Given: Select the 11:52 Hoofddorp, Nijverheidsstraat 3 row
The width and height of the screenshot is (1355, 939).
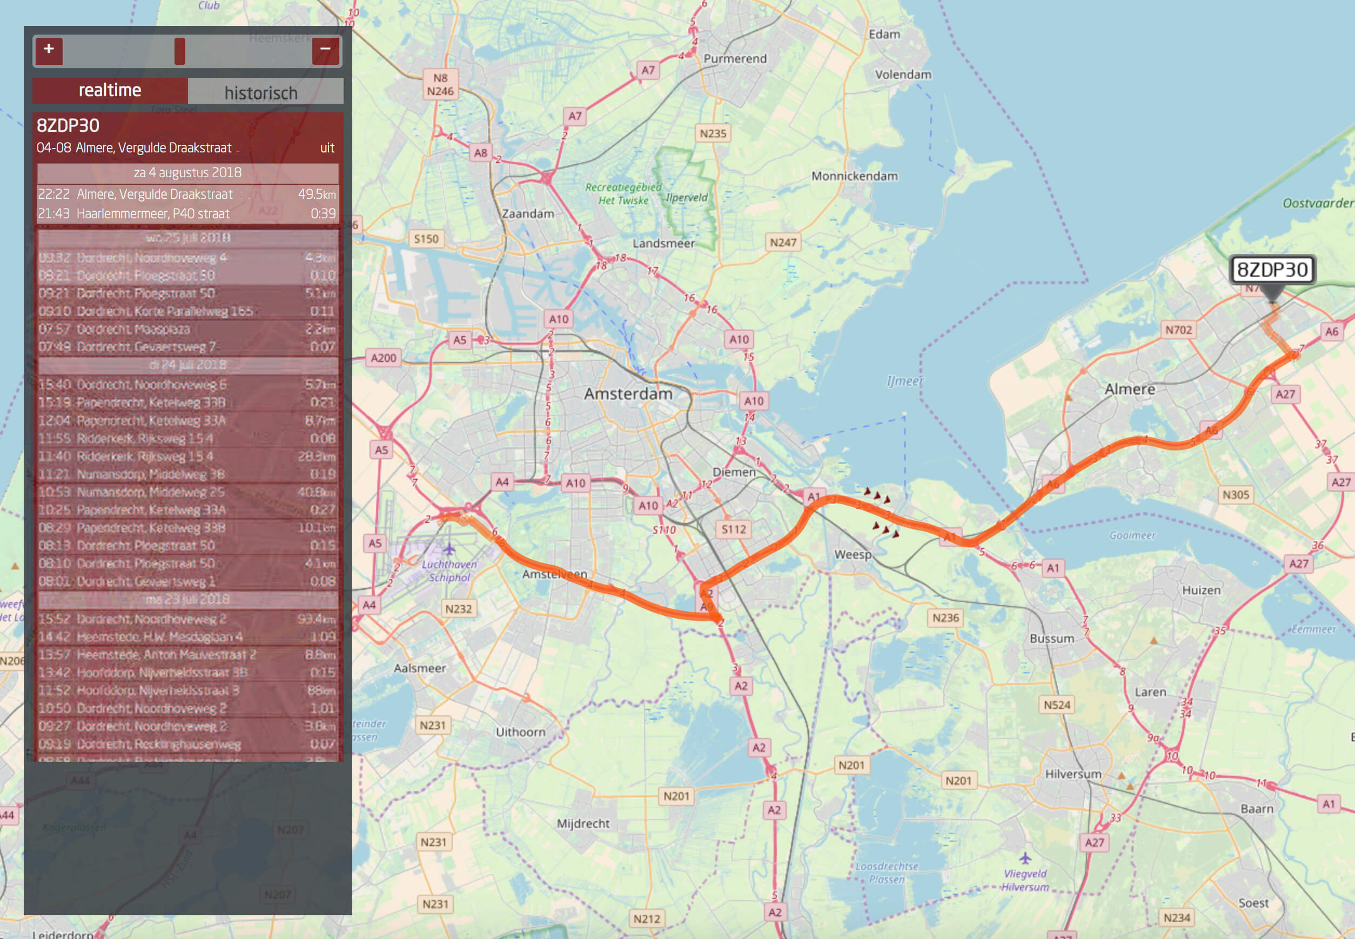Looking at the screenshot, I should click(x=187, y=690).
